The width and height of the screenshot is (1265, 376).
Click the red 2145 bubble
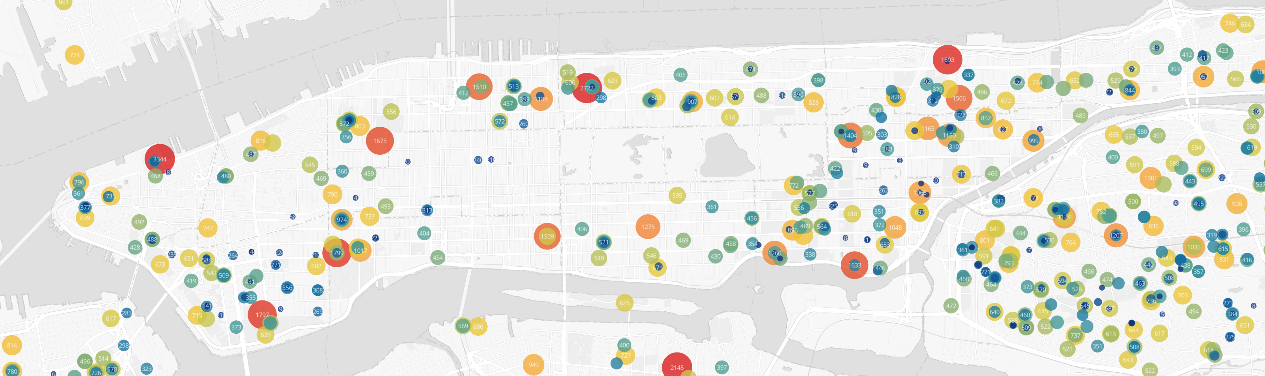pyautogui.click(x=677, y=367)
